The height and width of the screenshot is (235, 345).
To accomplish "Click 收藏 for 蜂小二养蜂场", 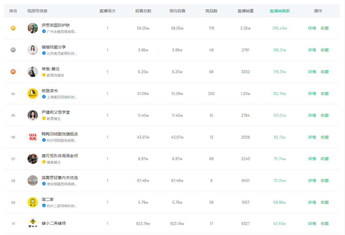I will point(325,224).
